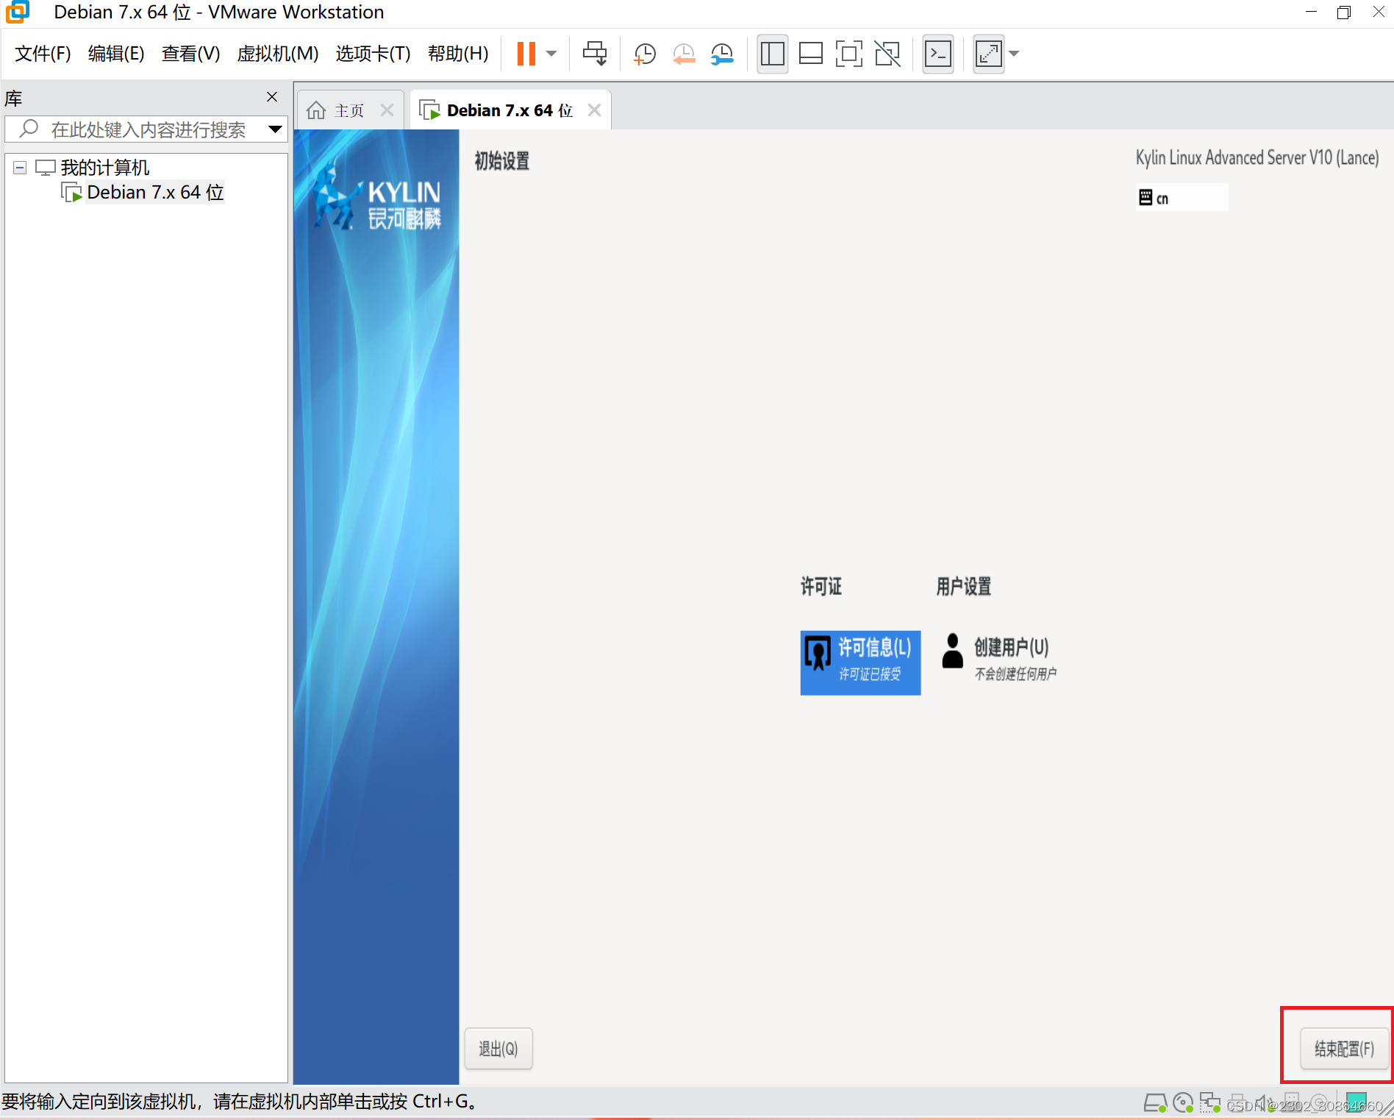The image size is (1394, 1120).
Task: Switch to Unity mode icon
Action: pyautogui.click(x=887, y=54)
